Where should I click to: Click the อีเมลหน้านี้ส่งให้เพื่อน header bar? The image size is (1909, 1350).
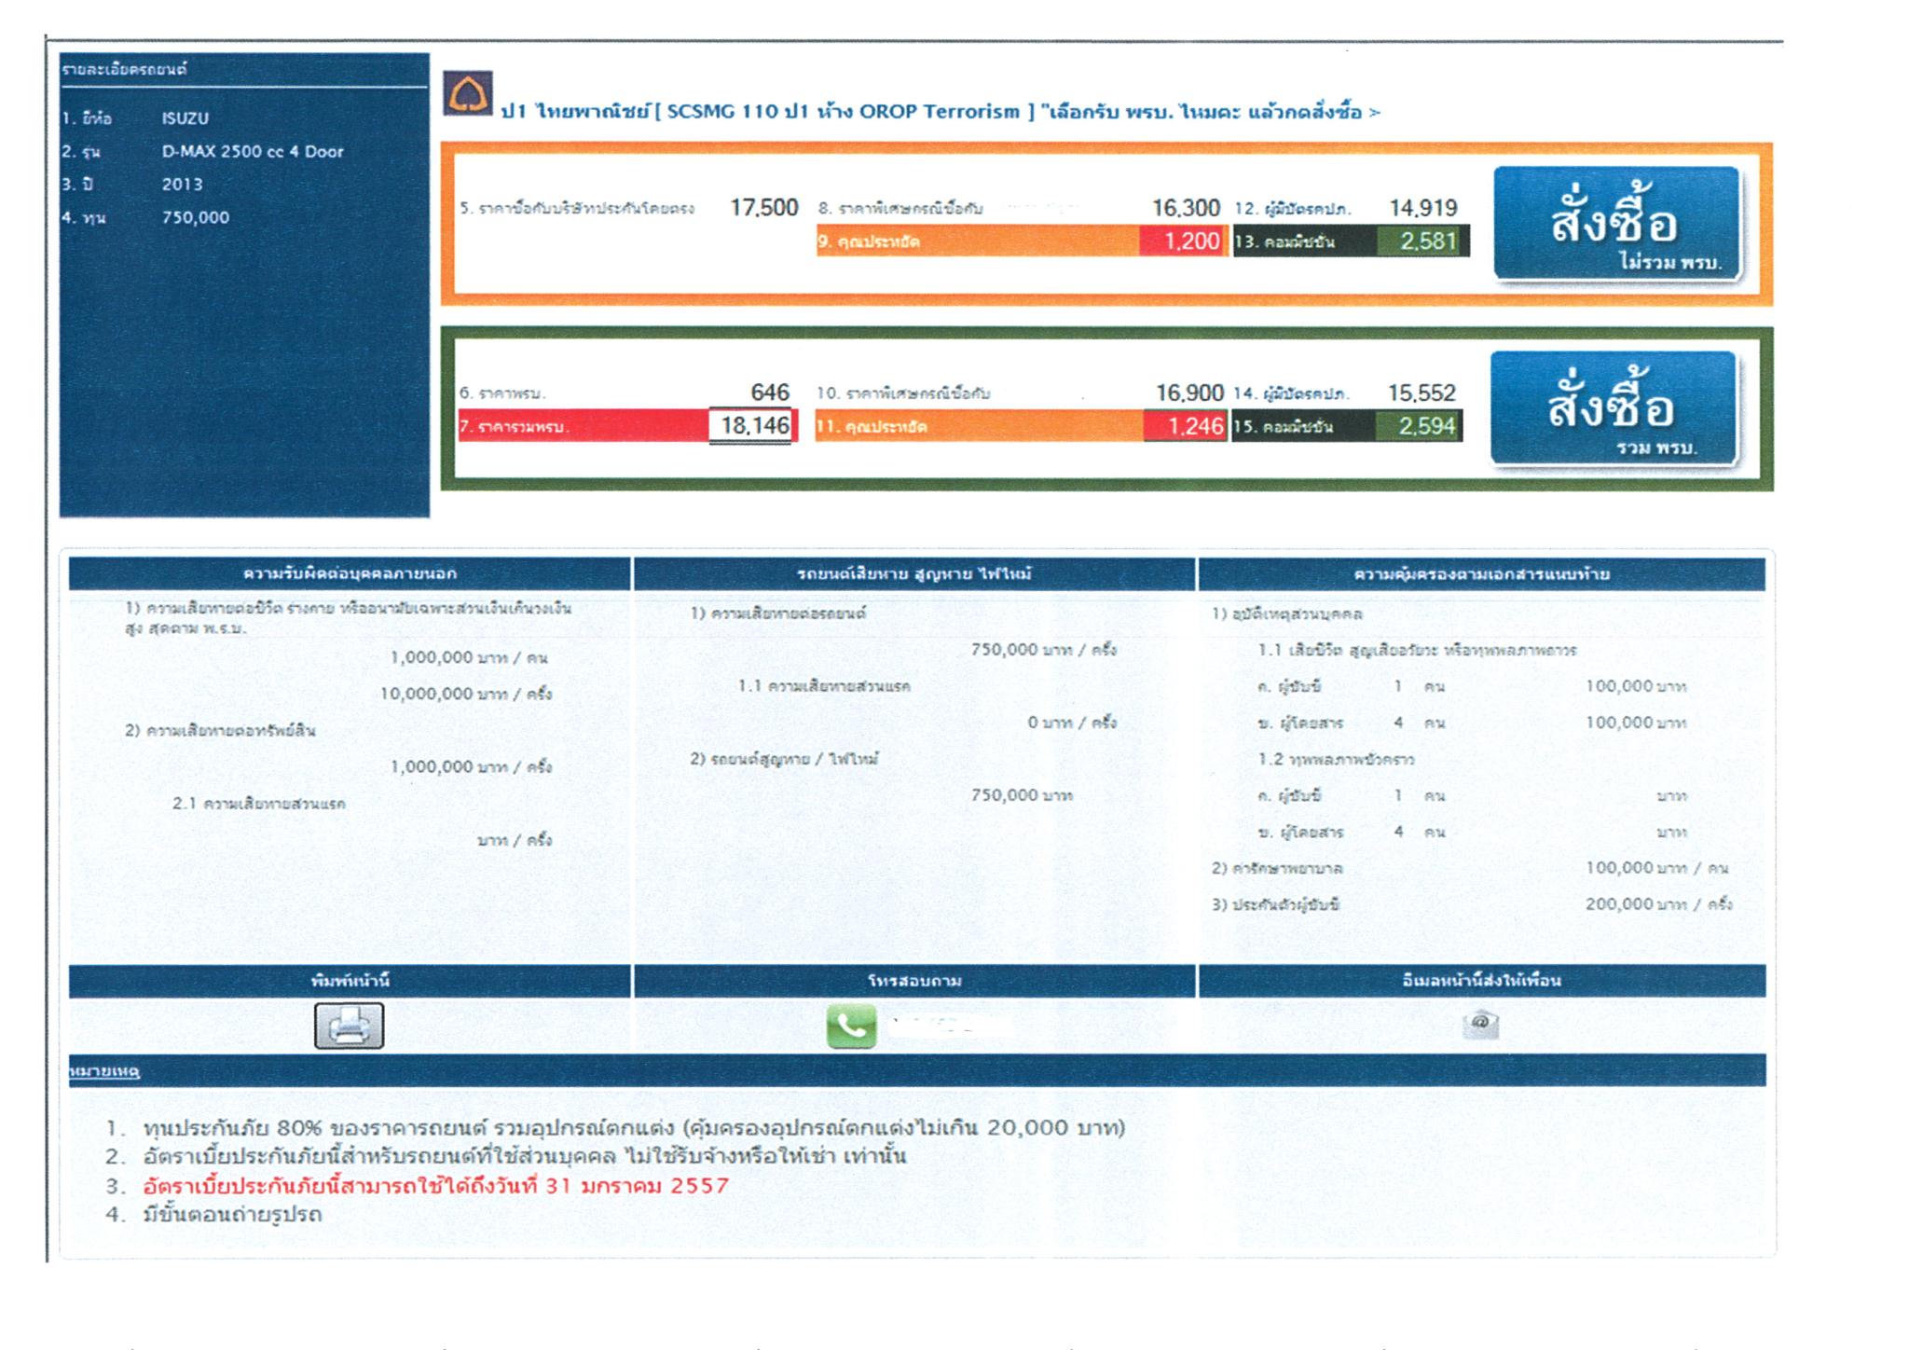(1481, 981)
